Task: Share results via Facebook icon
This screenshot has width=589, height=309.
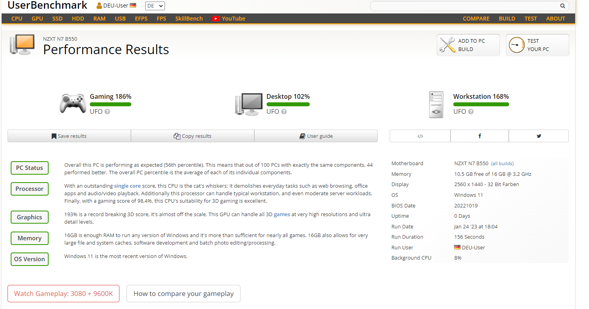Action: (x=479, y=136)
